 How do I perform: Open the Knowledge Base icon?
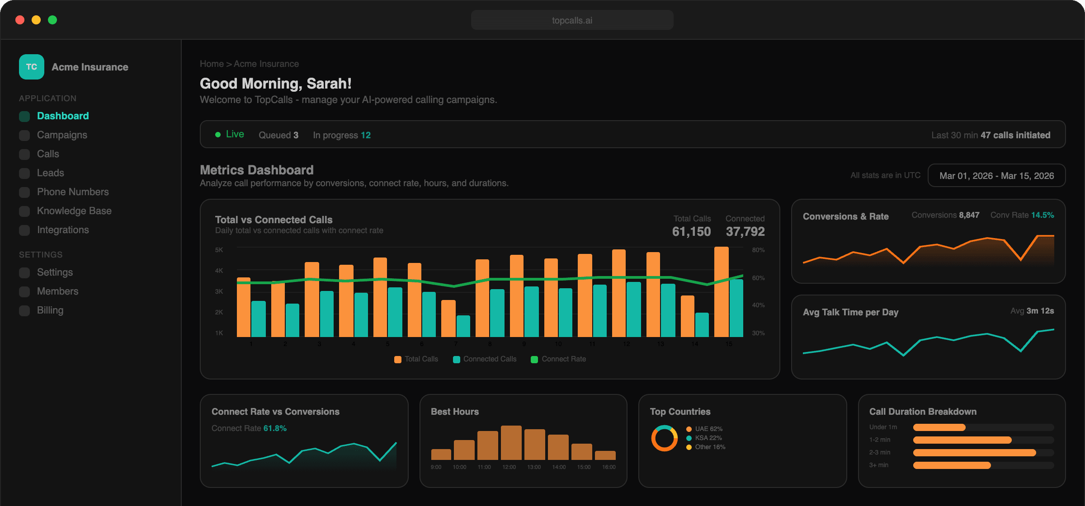coord(24,211)
